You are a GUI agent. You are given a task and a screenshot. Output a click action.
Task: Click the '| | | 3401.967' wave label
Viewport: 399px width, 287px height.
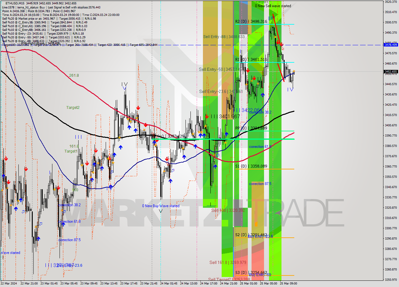click(225, 116)
